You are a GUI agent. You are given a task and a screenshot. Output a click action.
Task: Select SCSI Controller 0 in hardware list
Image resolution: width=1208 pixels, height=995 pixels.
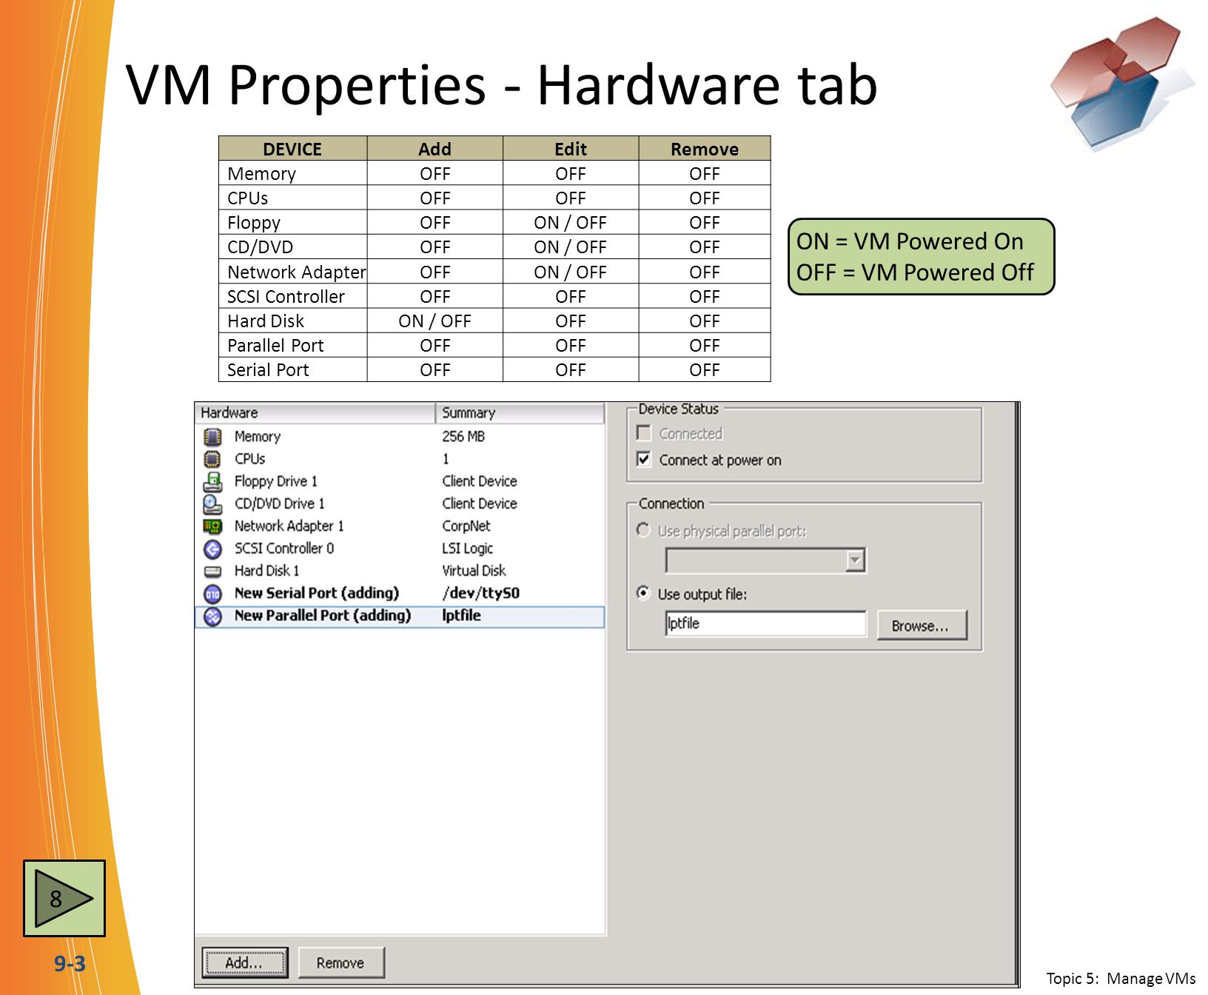(x=400, y=549)
